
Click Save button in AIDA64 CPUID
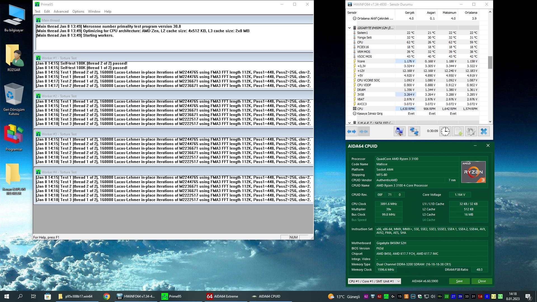click(459, 281)
